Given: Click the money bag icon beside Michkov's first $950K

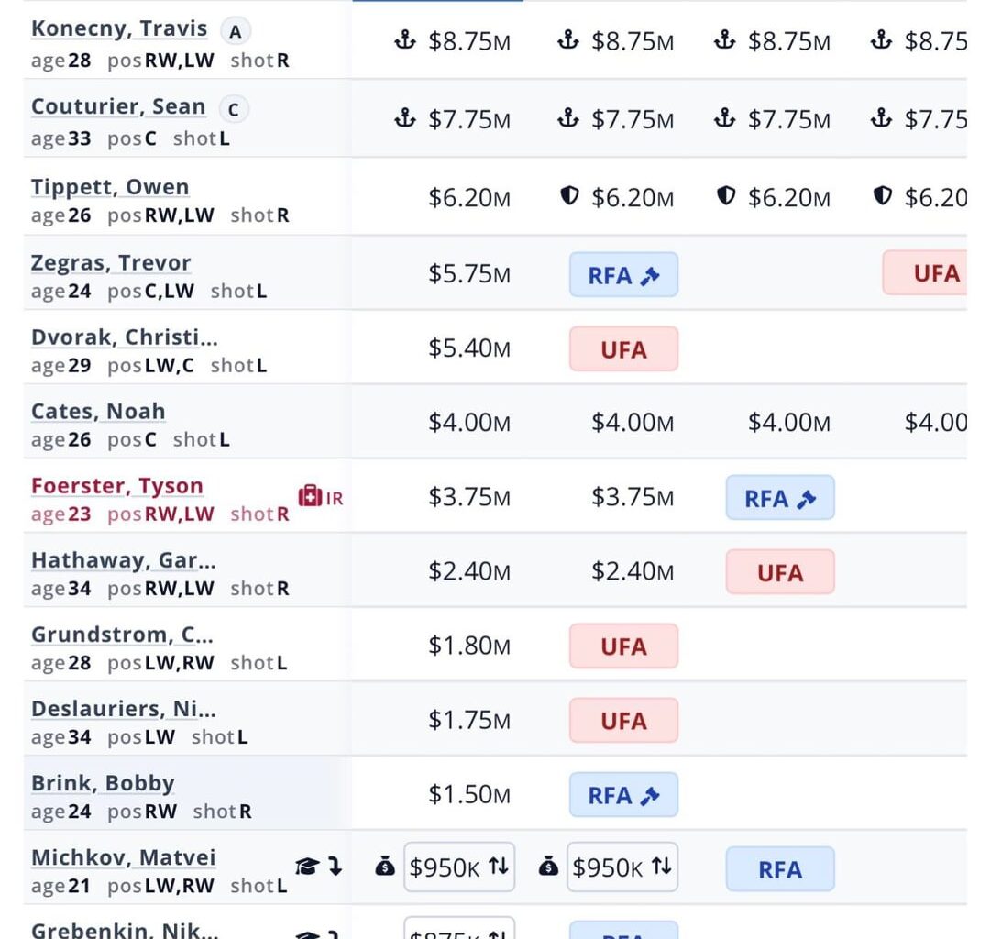Looking at the screenshot, I should (385, 867).
